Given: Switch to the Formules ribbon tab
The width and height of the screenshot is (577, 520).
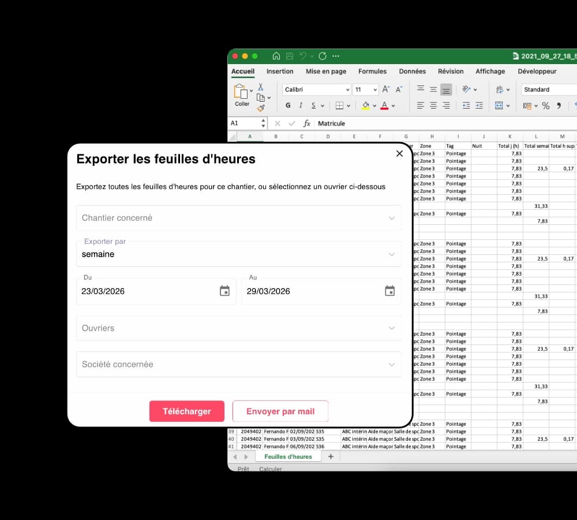Looking at the screenshot, I should click(372, 71).
